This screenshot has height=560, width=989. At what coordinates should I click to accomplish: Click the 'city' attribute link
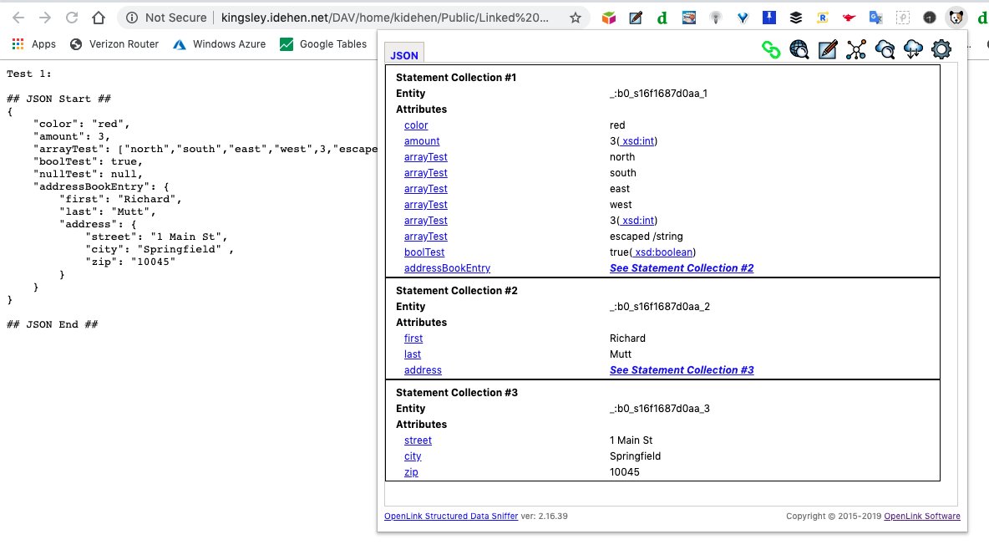(413, 456)
